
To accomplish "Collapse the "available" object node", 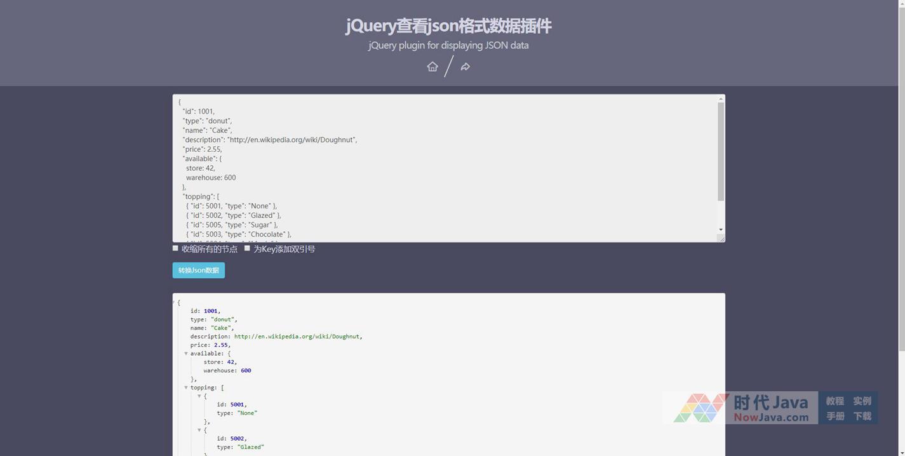I will [186, 354].
